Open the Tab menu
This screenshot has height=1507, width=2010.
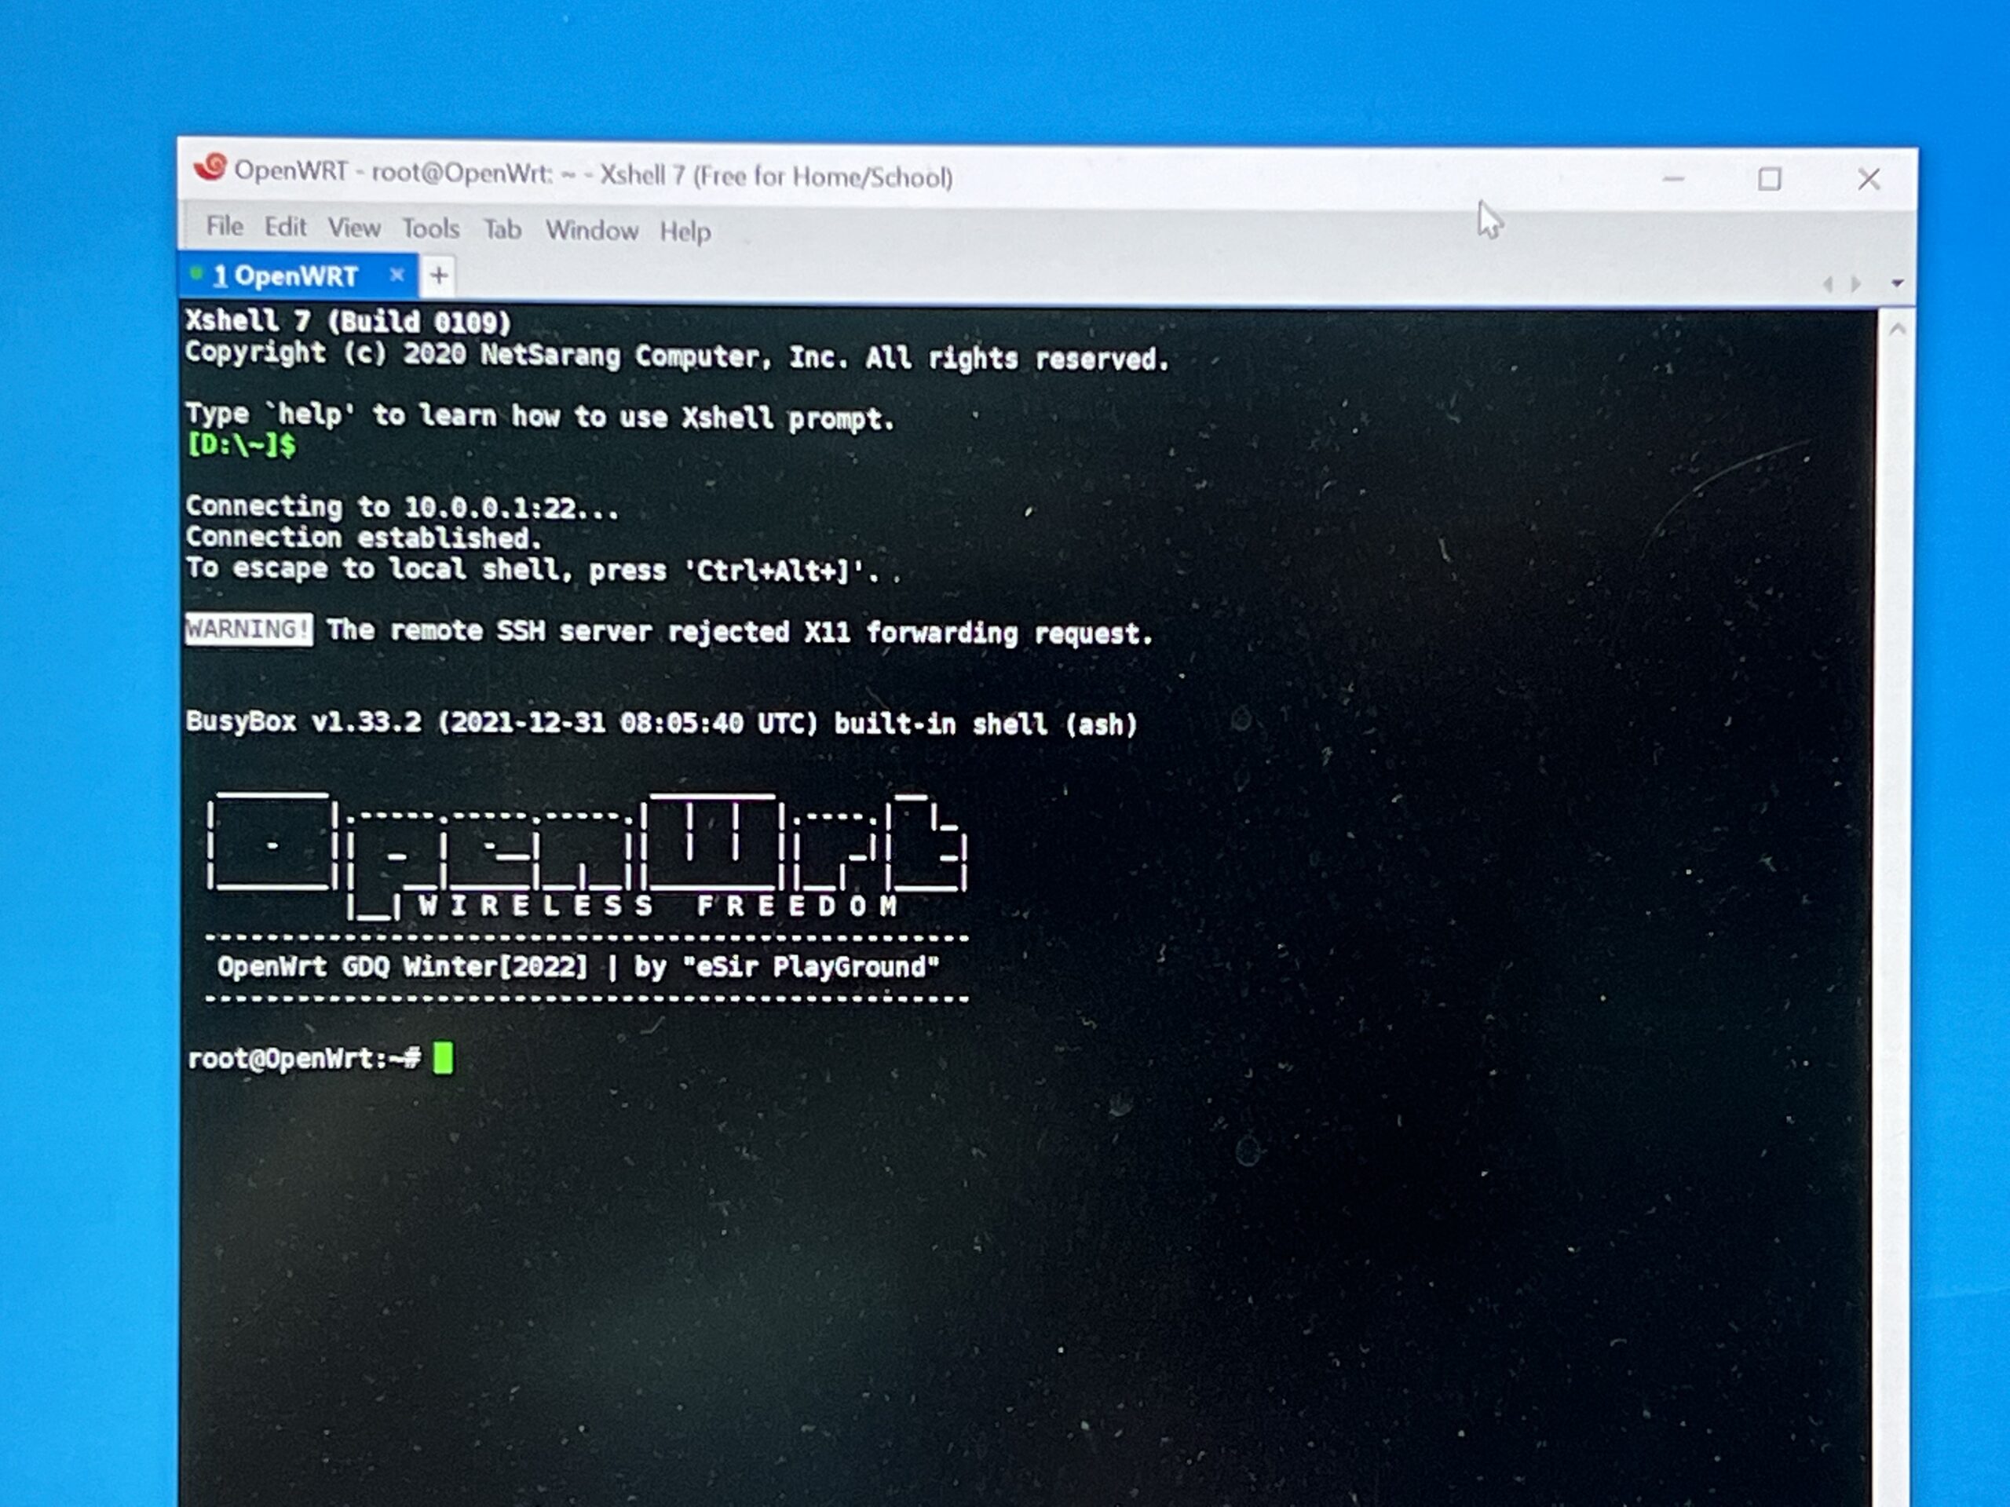click(x=502, y=230)
